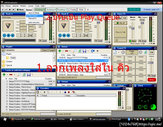Open Save dropdown arrow in Tracks panel
Image resolution: width=163 pixels, height=127 pixels.
(32, 74)
